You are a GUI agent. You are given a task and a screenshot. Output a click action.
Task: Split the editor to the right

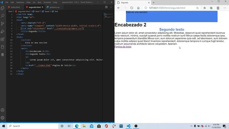106,7
